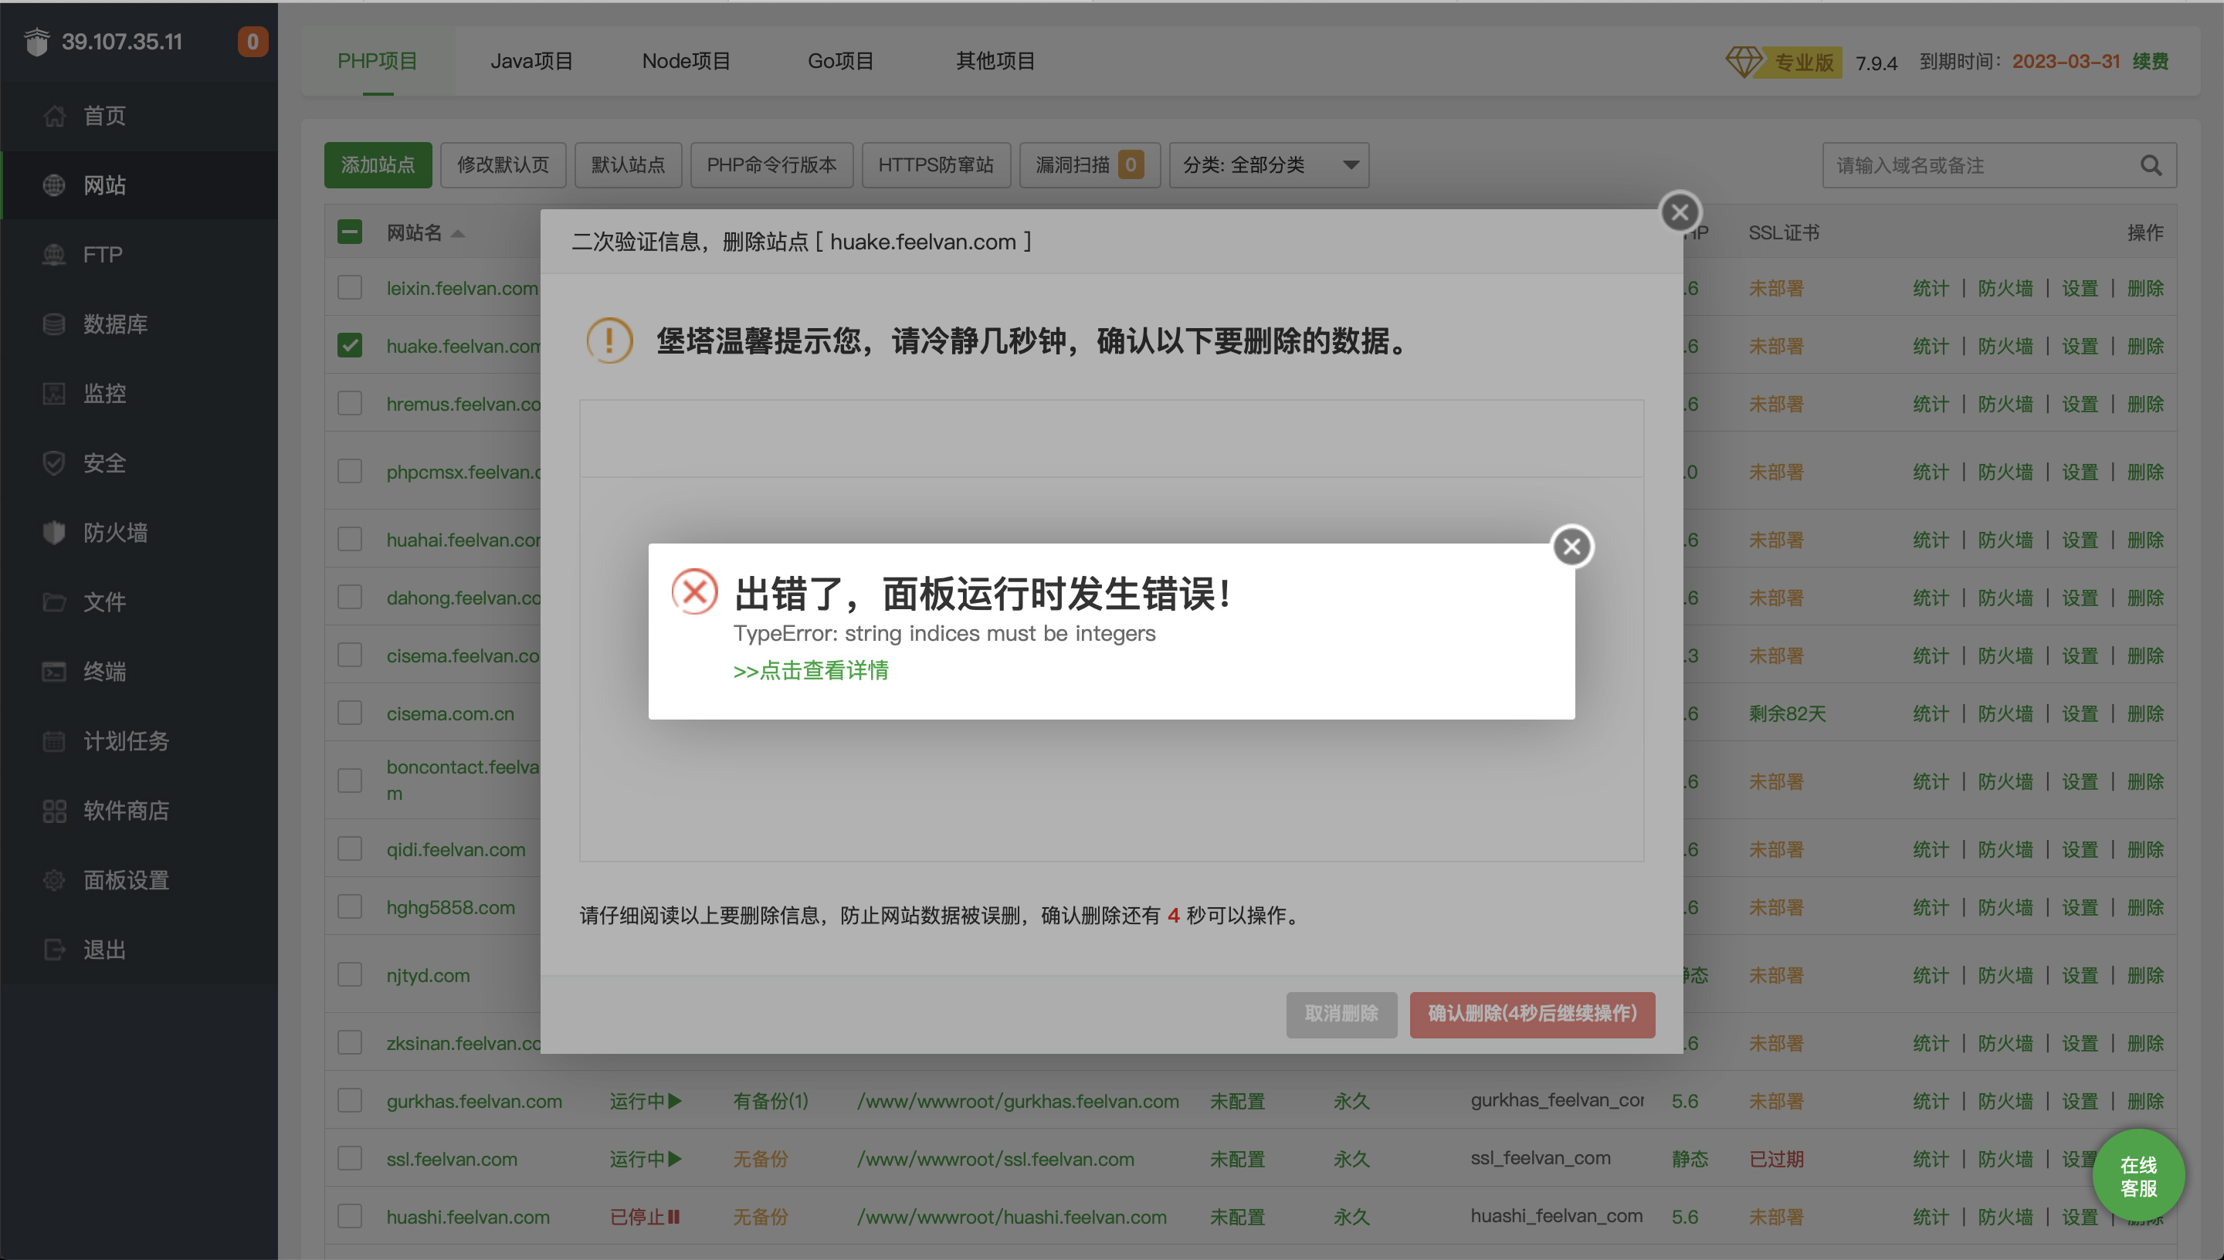Click play icon for gurkhas.feelvan.com status
This screenshot has height=1260, width=2224.
[x=675, y=1101]
